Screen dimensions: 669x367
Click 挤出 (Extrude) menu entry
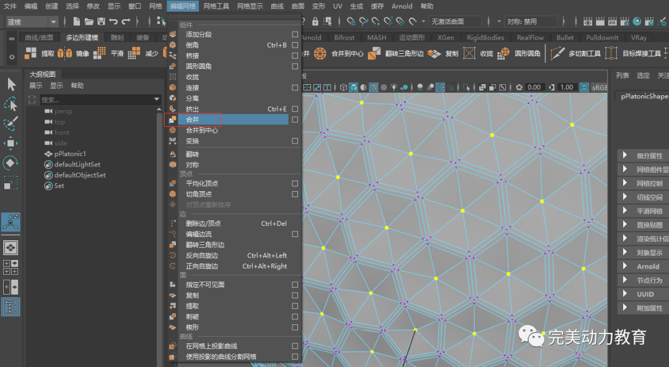click(x=193, y=109)
